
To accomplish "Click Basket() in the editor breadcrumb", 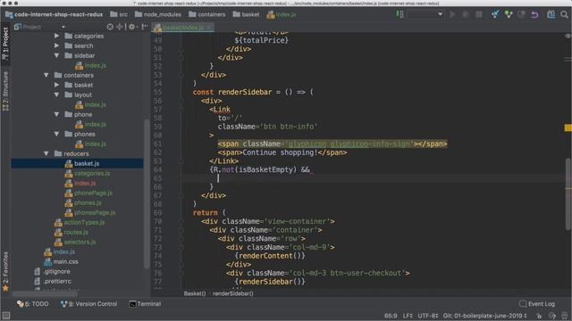I will 195,293.
